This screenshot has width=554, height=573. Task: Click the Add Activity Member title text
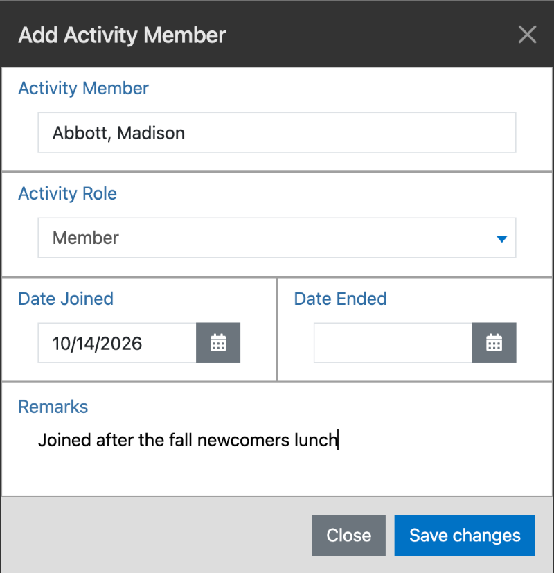122,35
